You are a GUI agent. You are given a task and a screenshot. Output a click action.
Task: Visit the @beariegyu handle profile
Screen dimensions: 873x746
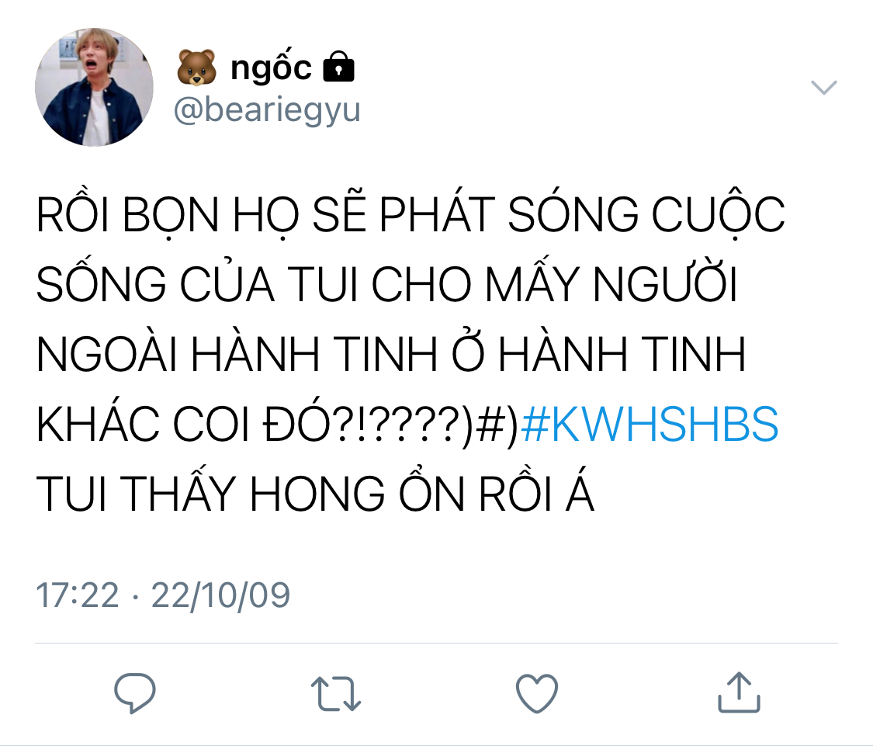coord(267,109)
